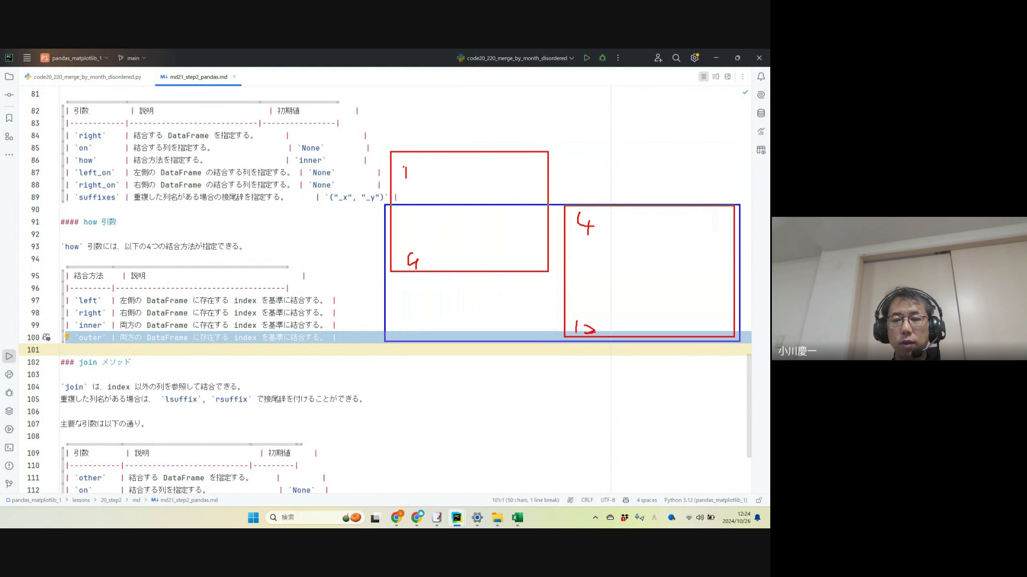Open the Bookmarks tool window
This screenshot has width=1027, height=577.
coord(9,118)
